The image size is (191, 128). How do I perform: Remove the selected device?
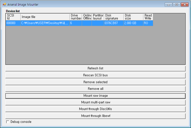(x=95, y=82)
